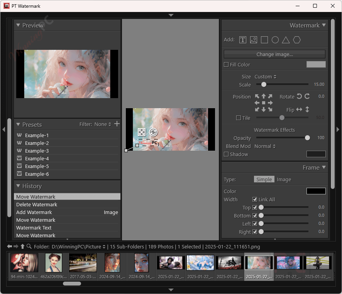
Task: Add a rectangle shape watermark
Action: [x=264, y=40]
